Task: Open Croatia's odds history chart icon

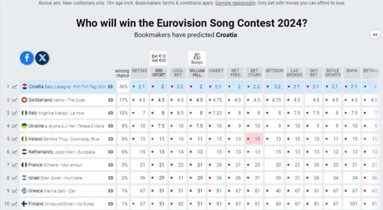Action: tap(15, 87)
